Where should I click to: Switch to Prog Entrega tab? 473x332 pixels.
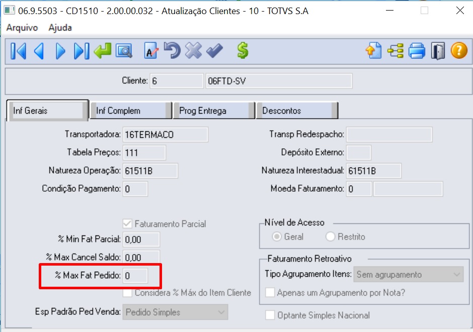214,111
